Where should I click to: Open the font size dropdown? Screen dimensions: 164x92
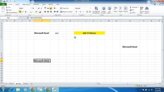point(36,8)
